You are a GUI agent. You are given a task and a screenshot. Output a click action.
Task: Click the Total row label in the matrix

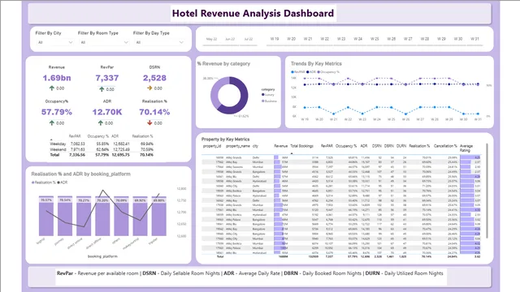pyautogui.click(x=54, y=155)
